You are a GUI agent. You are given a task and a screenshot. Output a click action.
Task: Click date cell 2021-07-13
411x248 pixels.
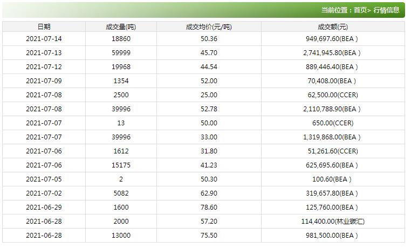(44, 53)
